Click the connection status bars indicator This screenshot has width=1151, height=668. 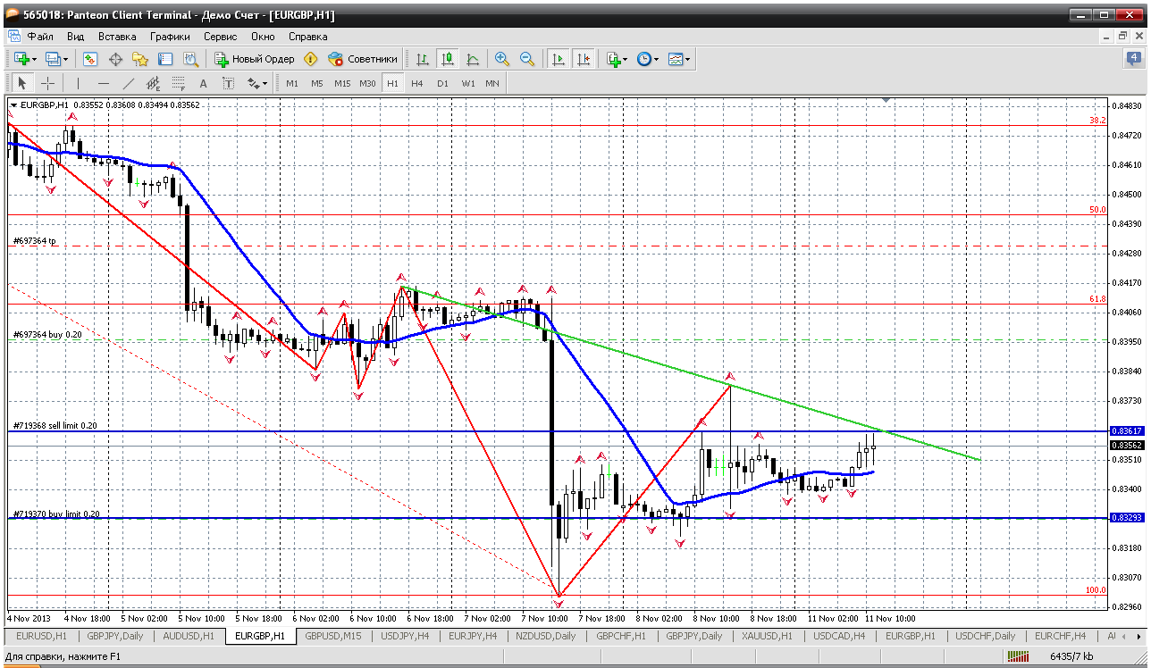tap(1018, 657)
